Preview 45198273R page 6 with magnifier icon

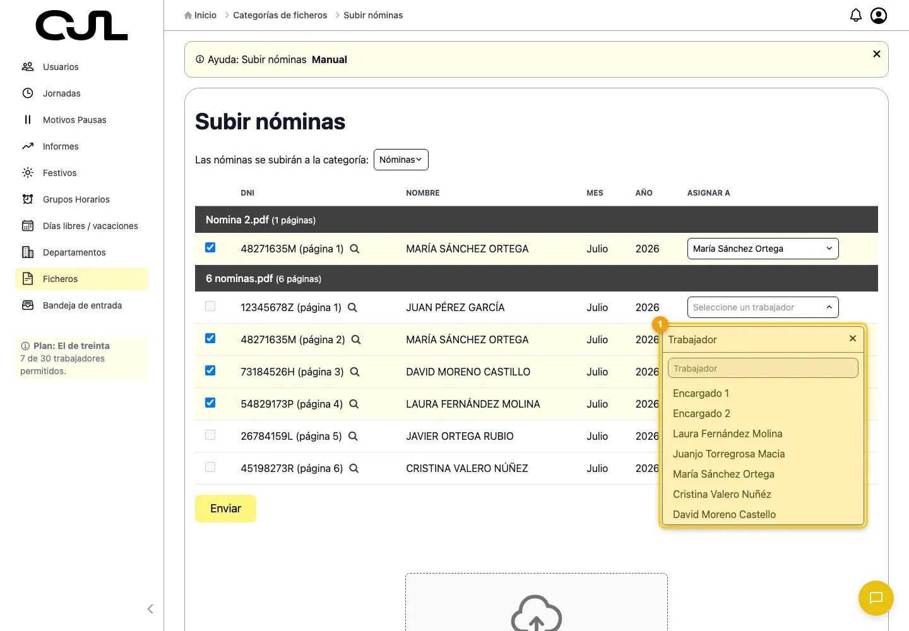tap(354, 468)
